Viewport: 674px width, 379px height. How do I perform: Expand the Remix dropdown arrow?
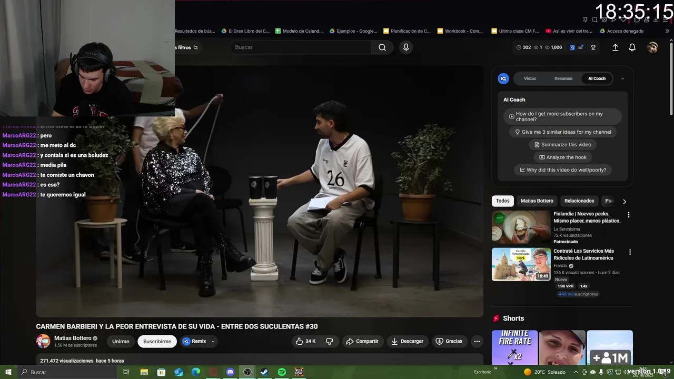213,341
